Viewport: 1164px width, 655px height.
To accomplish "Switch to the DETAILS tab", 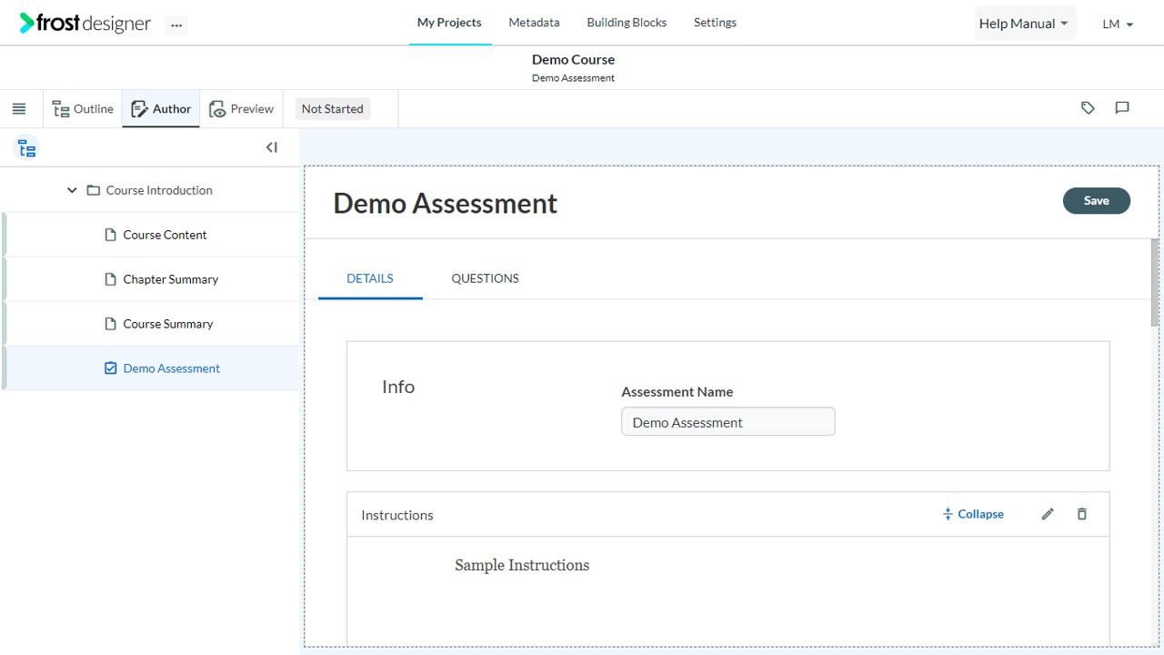I will tap(370, 278).
